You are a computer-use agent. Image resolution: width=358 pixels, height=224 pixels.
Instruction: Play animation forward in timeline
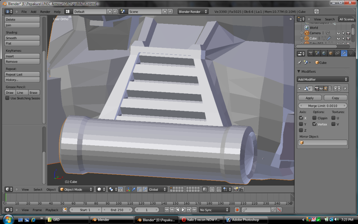(x=183, y=210)
